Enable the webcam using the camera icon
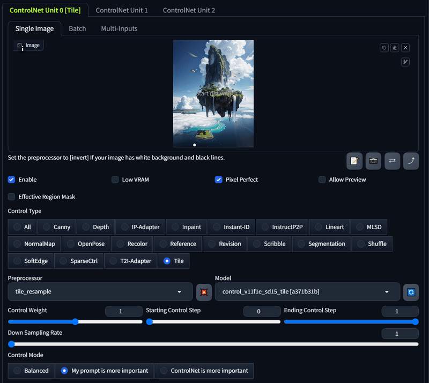 pyautogui.click(x=373, y=161)
